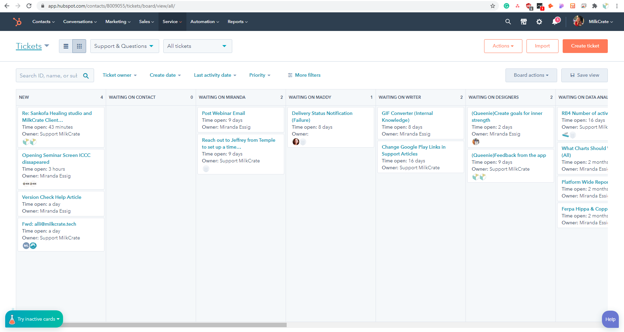
Task: Open the Create date filter
Action: click(165, 75)
